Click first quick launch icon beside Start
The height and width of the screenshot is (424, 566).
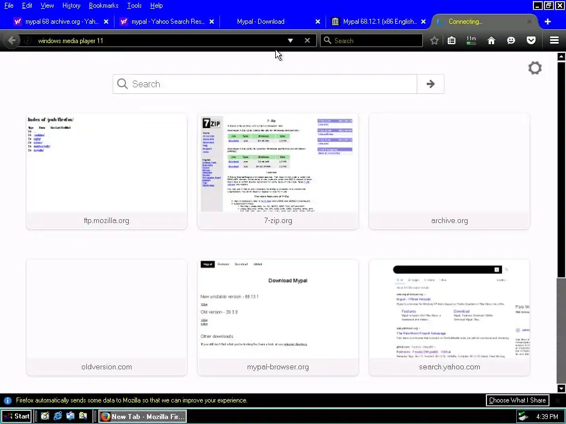coord(45,416)
